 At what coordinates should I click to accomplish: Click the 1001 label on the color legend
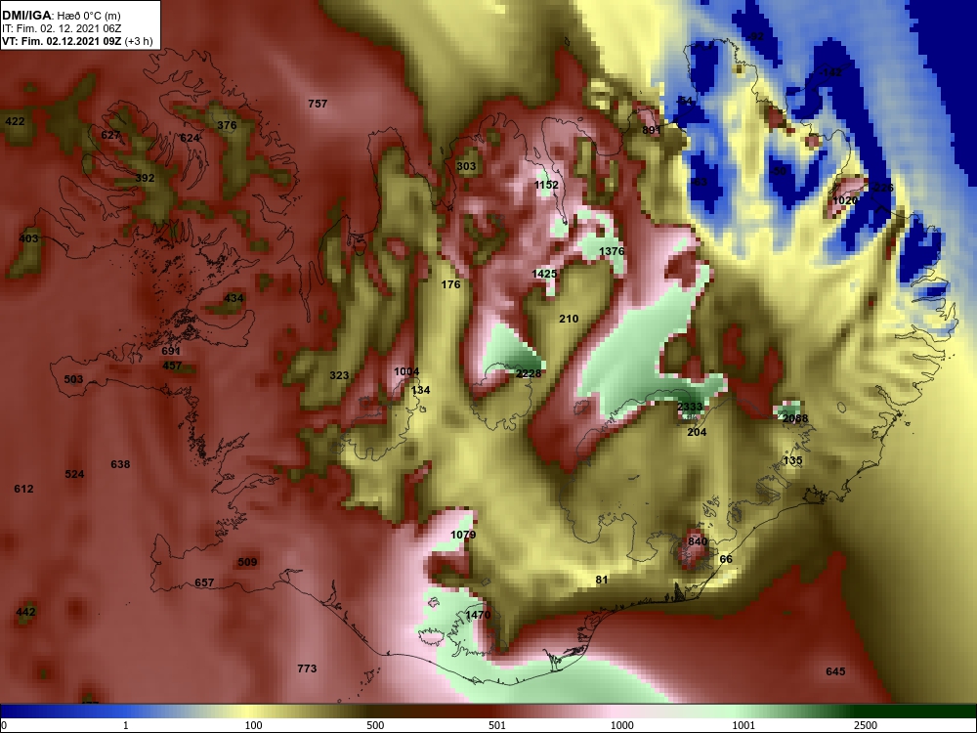coord(743,725)
